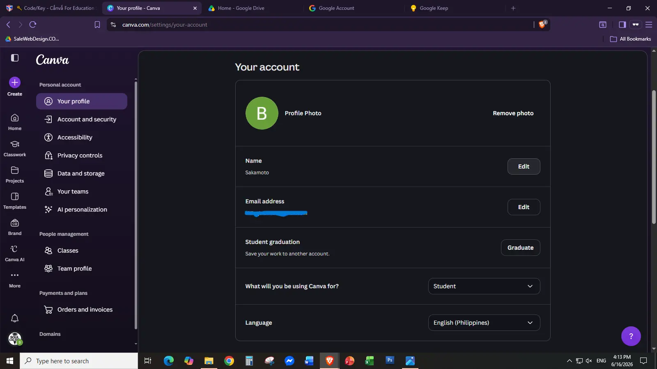The width and height of the screenshot is (657, 369).
Task: Select Your profile settings item
Action: tap(82, 101)
